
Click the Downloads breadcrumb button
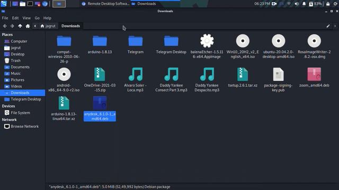70,26
